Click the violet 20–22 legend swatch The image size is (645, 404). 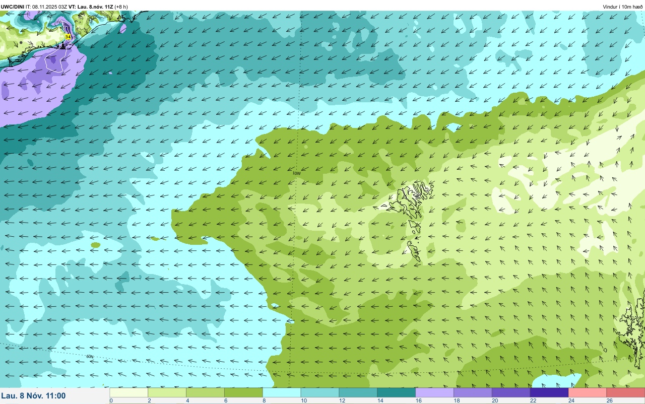[511, 392]
